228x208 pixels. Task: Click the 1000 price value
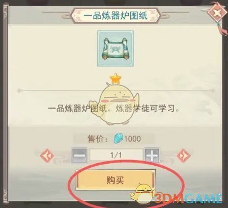tap(132, 139)
